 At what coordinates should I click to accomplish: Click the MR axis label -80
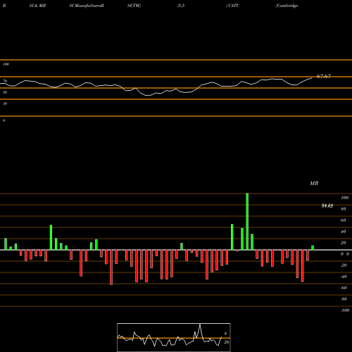click(344, 299)
